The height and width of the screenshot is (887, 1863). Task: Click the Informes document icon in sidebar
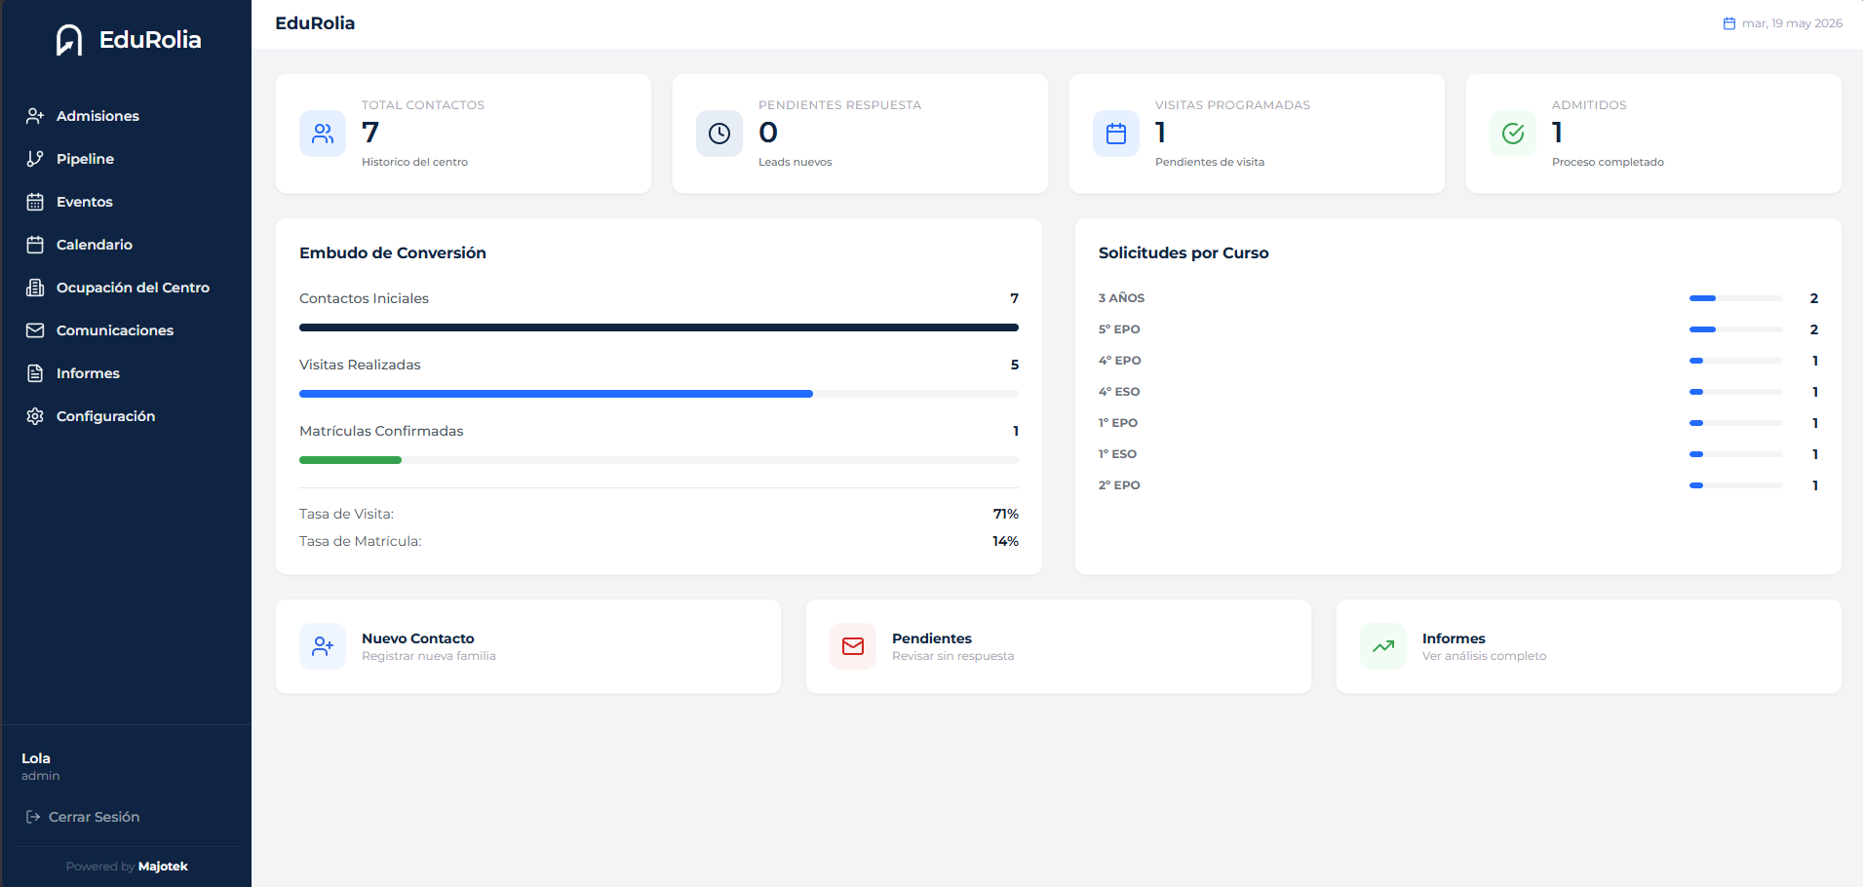[x=35, y=373]
